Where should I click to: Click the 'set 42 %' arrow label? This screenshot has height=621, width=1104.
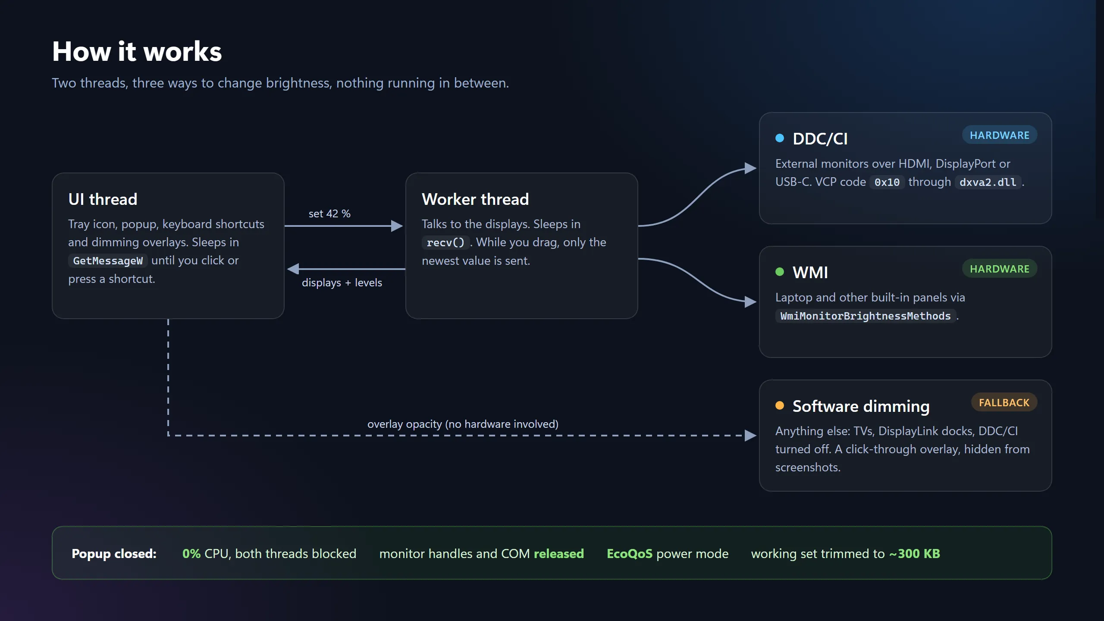tap(329, 213)
